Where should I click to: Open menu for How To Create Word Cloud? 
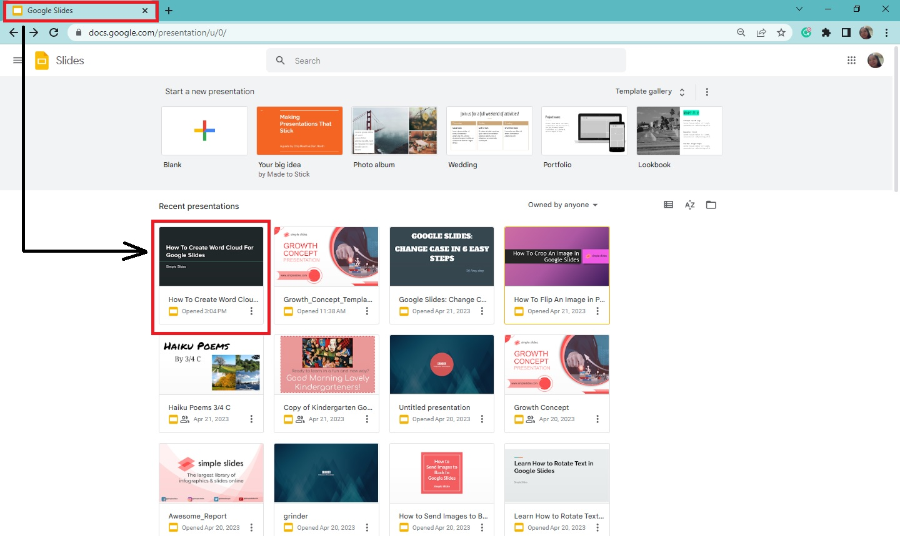[252, 311]
